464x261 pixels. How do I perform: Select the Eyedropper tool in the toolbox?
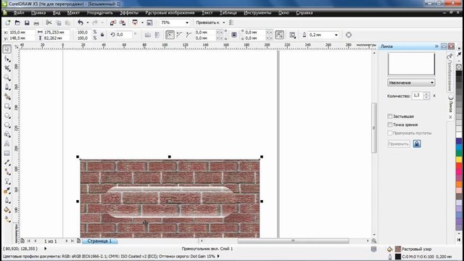(x=7, y=191)
